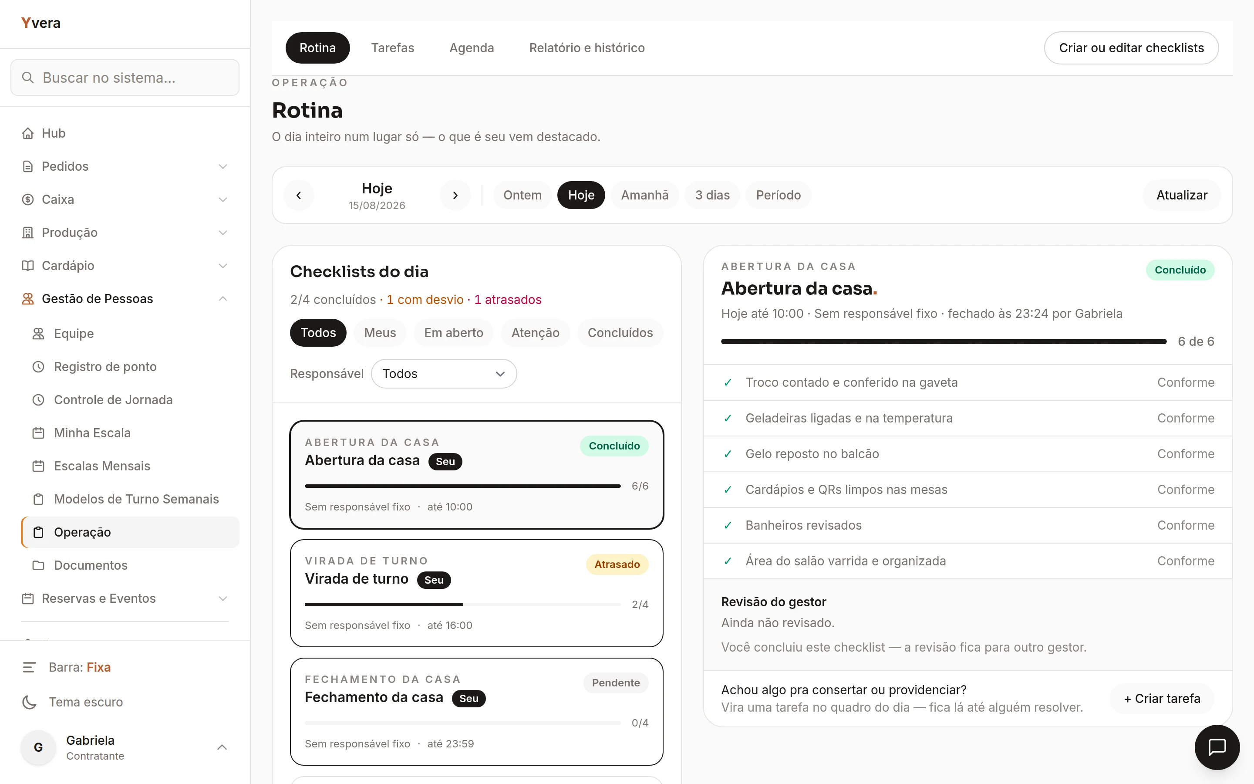Click the Cardápio book icon
Viewport: 1254px width, 784px height.
tap(28, 266)
